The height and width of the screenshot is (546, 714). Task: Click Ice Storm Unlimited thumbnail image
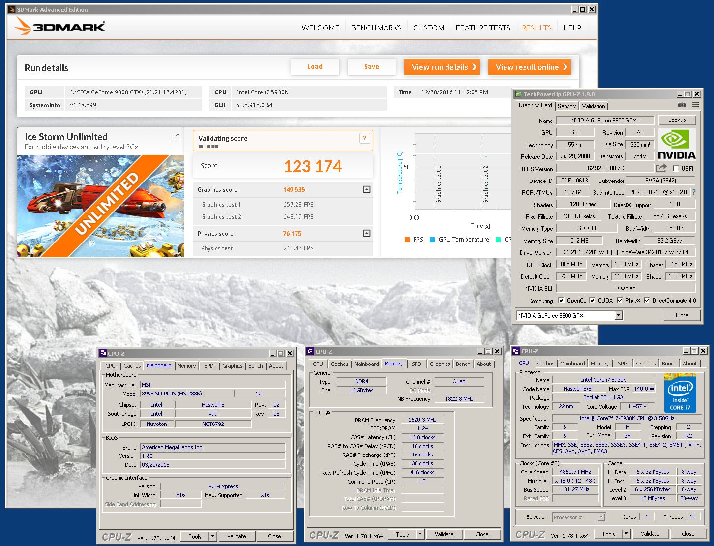coord(100,206)
